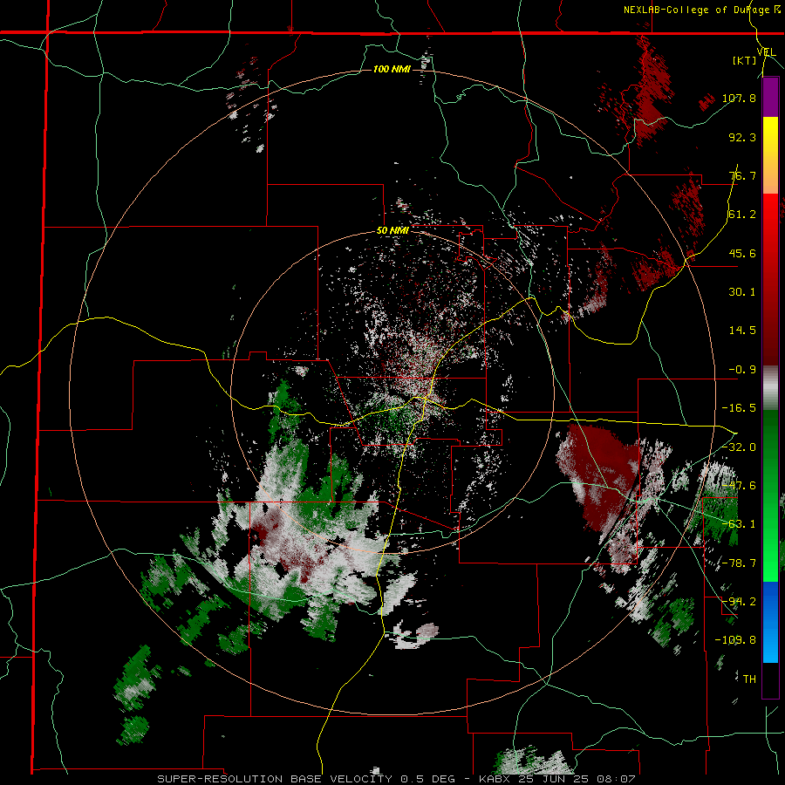Click the VEL legend title

pos(766,52)
